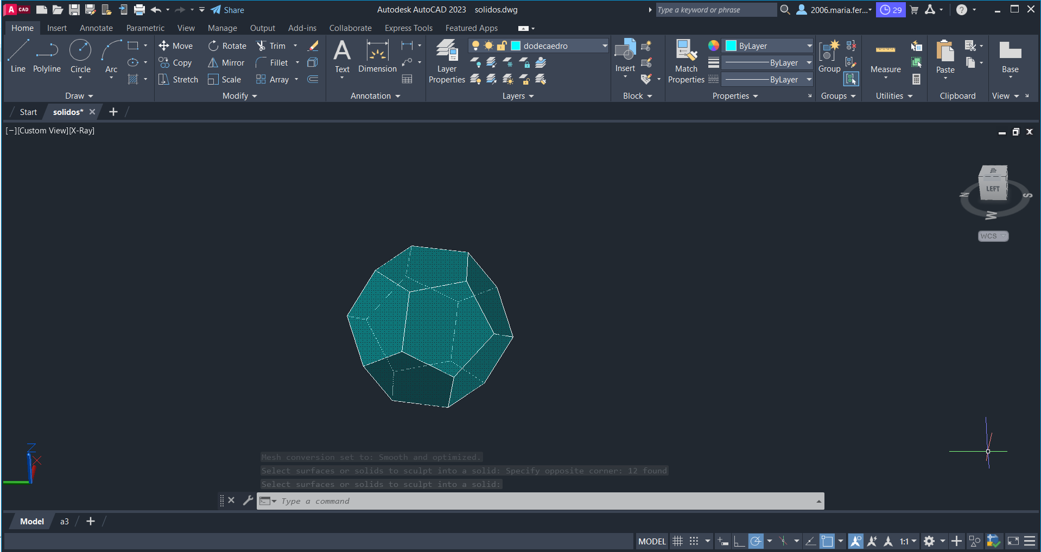The image size is (1041, 552).
Task: Switch to the Annotate ribbon tab
Action: (x=96, y=28)
